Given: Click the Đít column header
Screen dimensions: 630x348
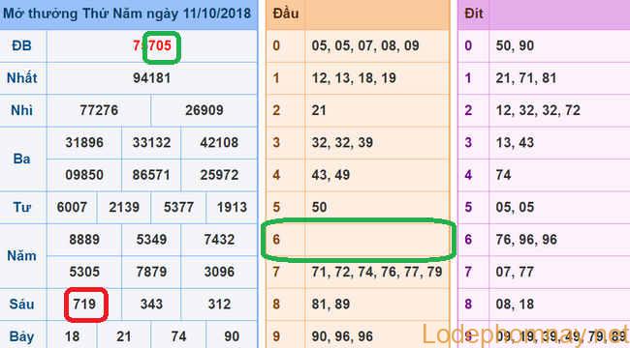Looking at the screenshot, I should click(474, 14).
